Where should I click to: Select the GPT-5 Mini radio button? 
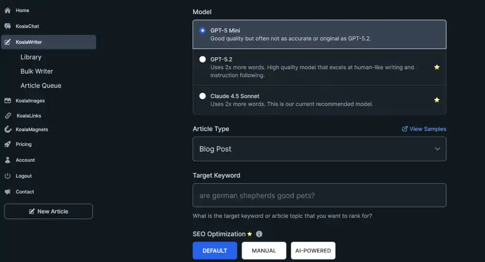click(202, 31)
